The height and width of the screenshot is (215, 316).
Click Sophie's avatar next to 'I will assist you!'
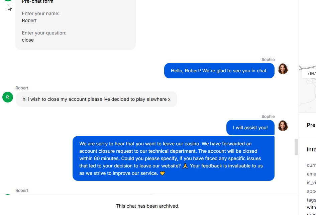pyautogui.click(x=283, y=126)
